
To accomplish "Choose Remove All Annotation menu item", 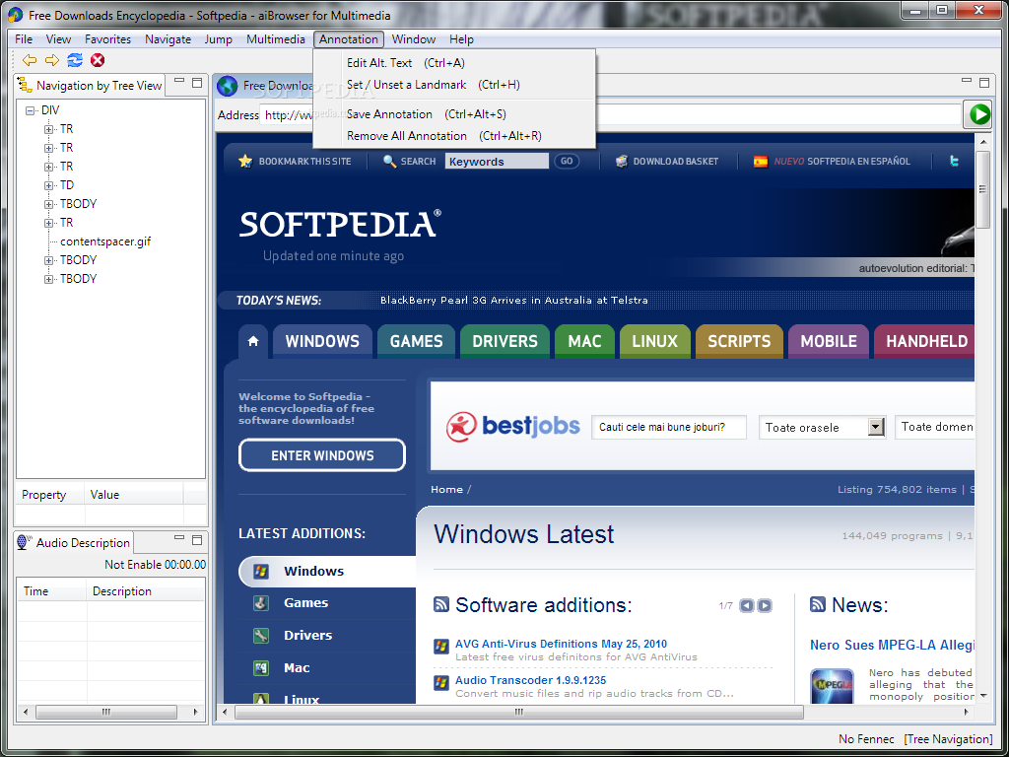I will point(454,136).
